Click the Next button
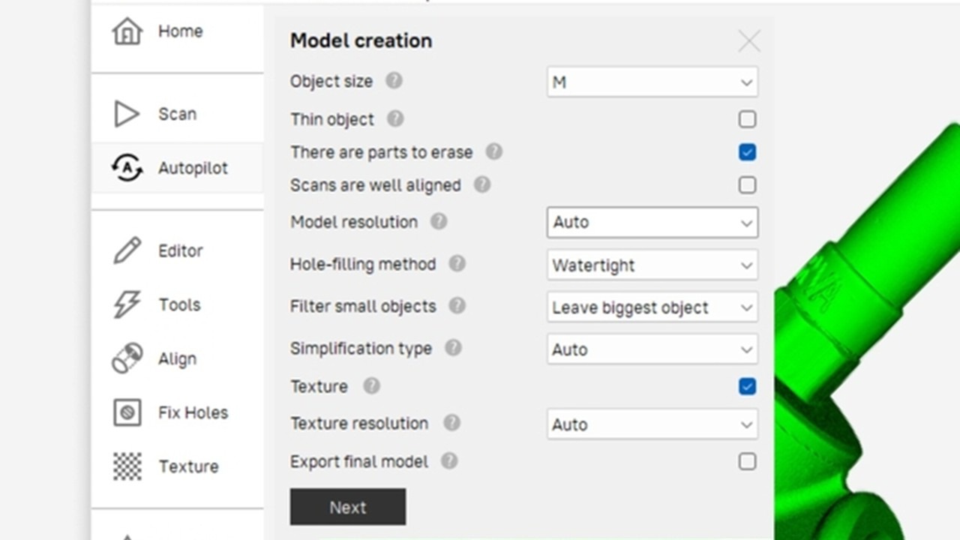This screenshot has height=540, width=960. tap(348, 507)
